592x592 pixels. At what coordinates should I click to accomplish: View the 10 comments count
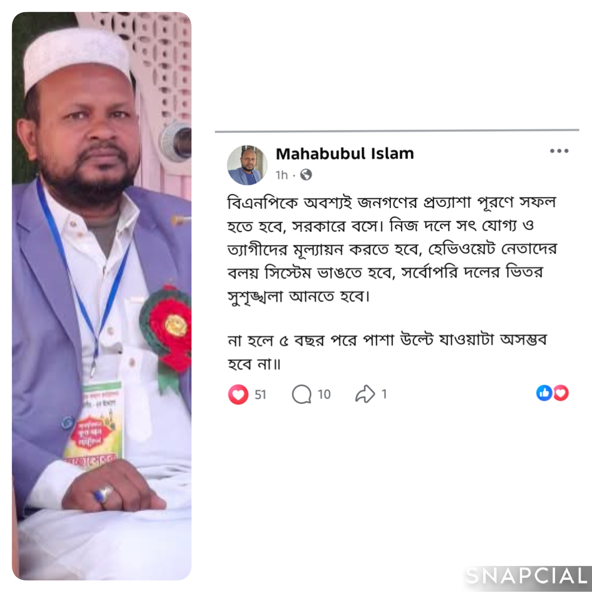coord(324,394)
